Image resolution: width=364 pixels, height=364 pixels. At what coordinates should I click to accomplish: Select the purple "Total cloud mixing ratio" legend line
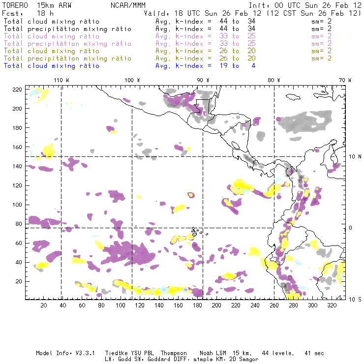pyautogui.click(x=52, y=36)
